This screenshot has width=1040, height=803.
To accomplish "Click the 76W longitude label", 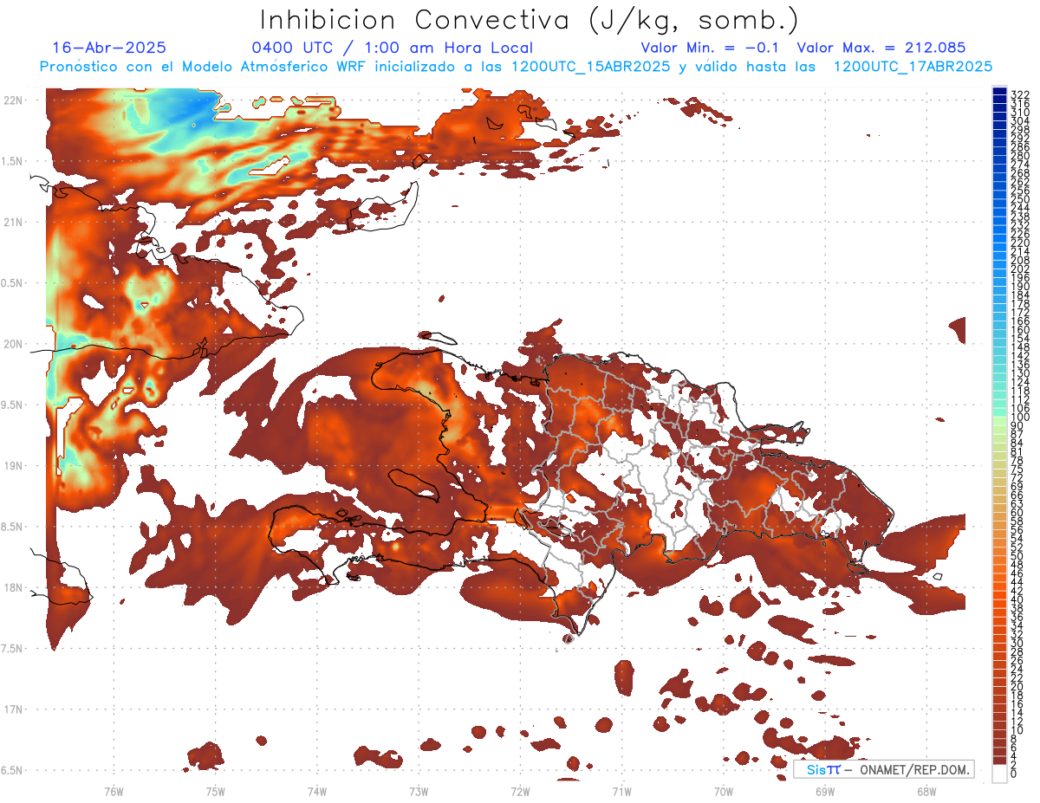I will coord(114,791).
